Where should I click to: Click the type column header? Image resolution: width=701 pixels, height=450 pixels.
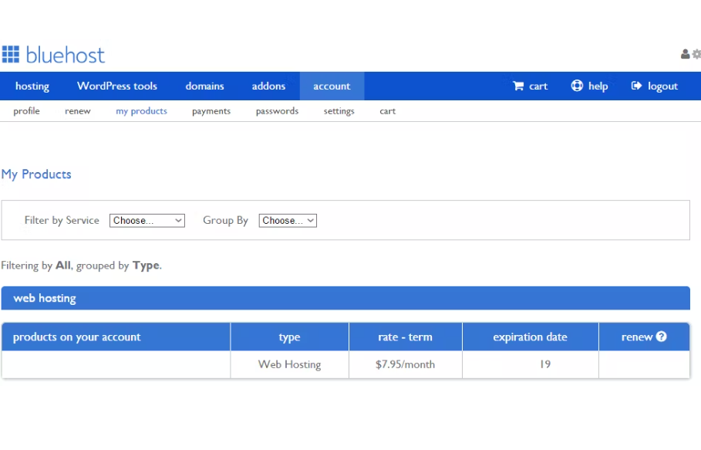click(290, 337)
